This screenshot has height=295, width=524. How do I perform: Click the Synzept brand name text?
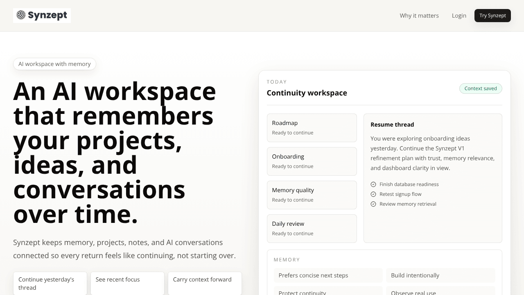(47, 16)
